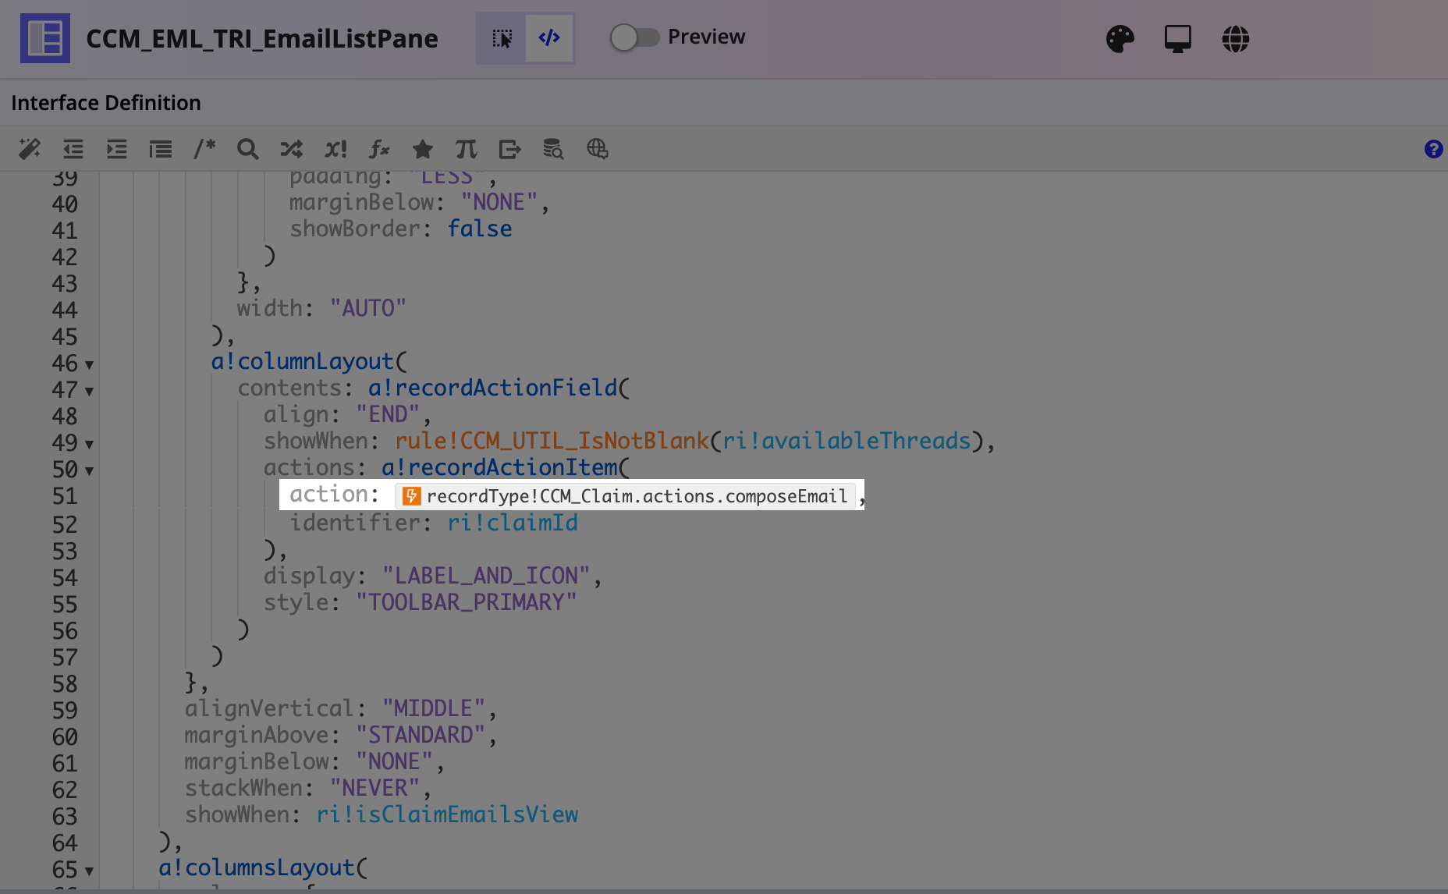The width and height of the screenshot is (1448, 894).
Task: Click the globe cursor toolbar icon
Action: tap(598, 148)
